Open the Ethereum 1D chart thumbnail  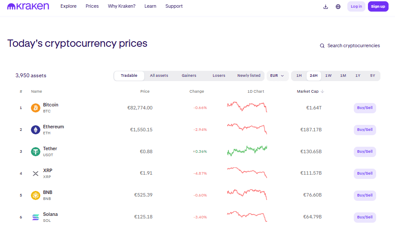(x=247, y=129)
